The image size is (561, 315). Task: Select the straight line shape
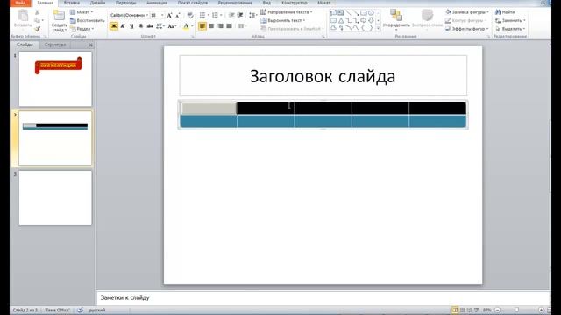(348, 13)
